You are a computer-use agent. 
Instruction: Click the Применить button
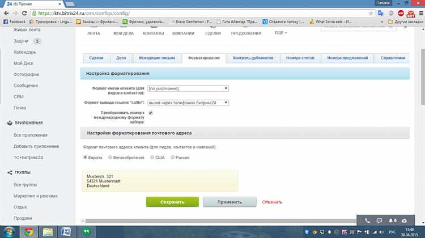point(229,202)
